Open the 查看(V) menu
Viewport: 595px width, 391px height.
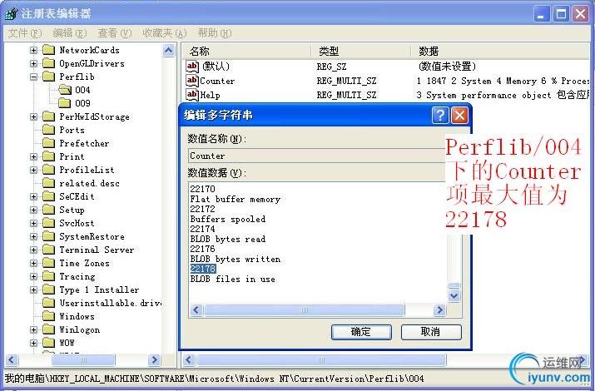pyautogui.click(x=114, y=33)
